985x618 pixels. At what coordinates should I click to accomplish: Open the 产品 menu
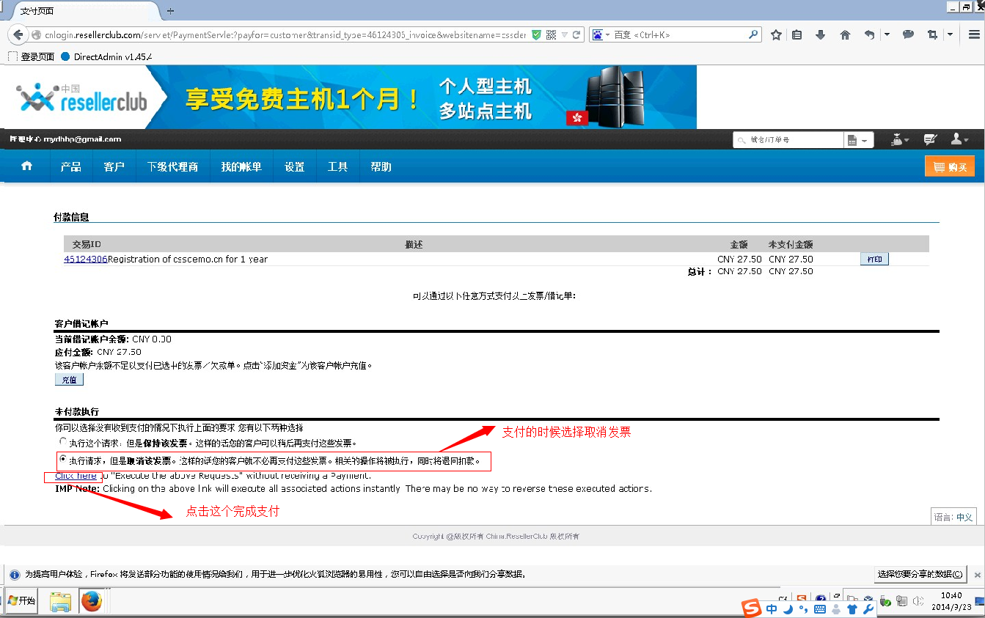[x=70, y=166]
